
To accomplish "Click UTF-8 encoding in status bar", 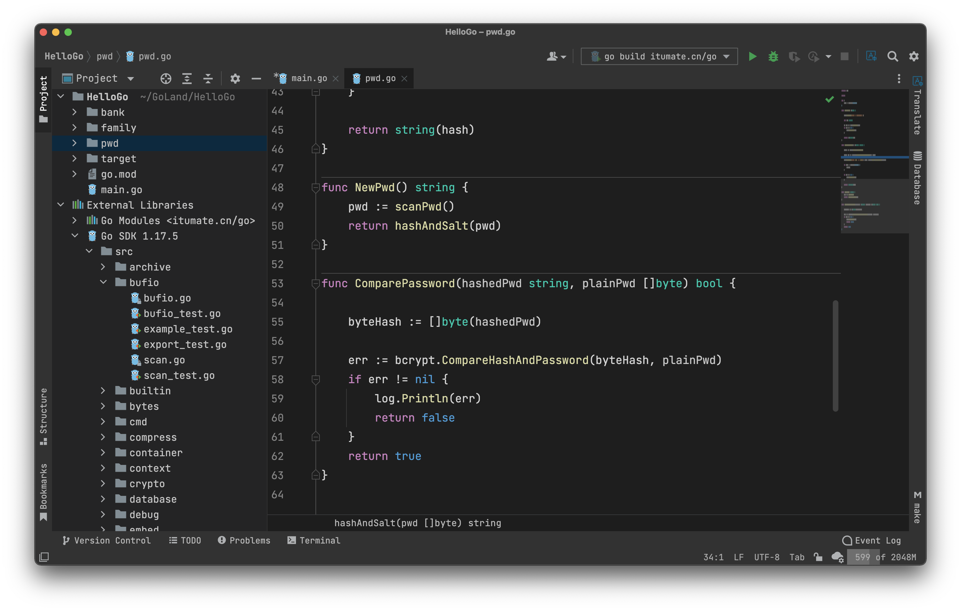I will click(766, 557).
